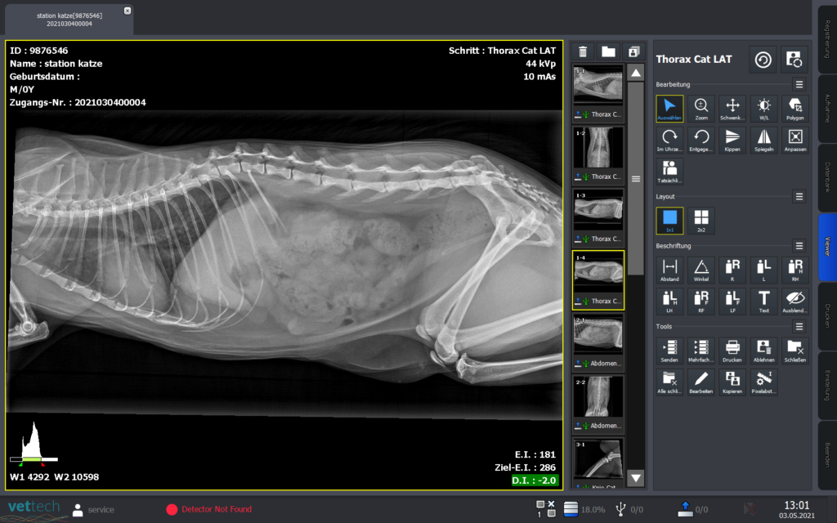The image size is (837, 523).
Task: Open thumbnail 1-3 Thorax image
Action: coord(598,216)
